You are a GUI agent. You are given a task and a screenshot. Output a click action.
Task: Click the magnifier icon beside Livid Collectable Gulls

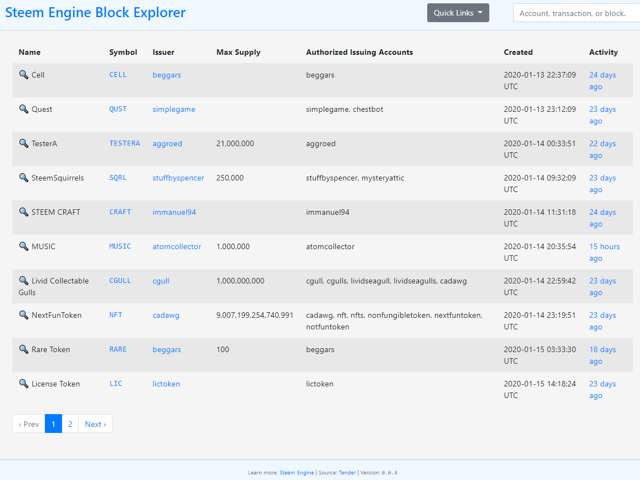[24, 280]
